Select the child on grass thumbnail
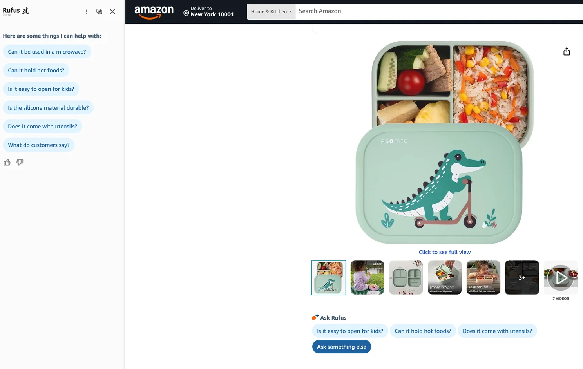The image size is (583, 369). point(367,278)
